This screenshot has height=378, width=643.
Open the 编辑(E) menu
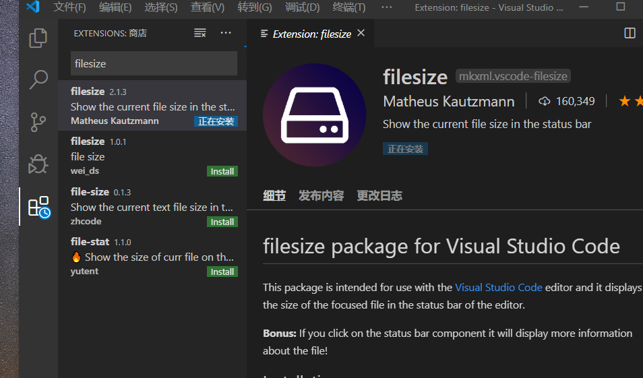click(x=115, y=7)
